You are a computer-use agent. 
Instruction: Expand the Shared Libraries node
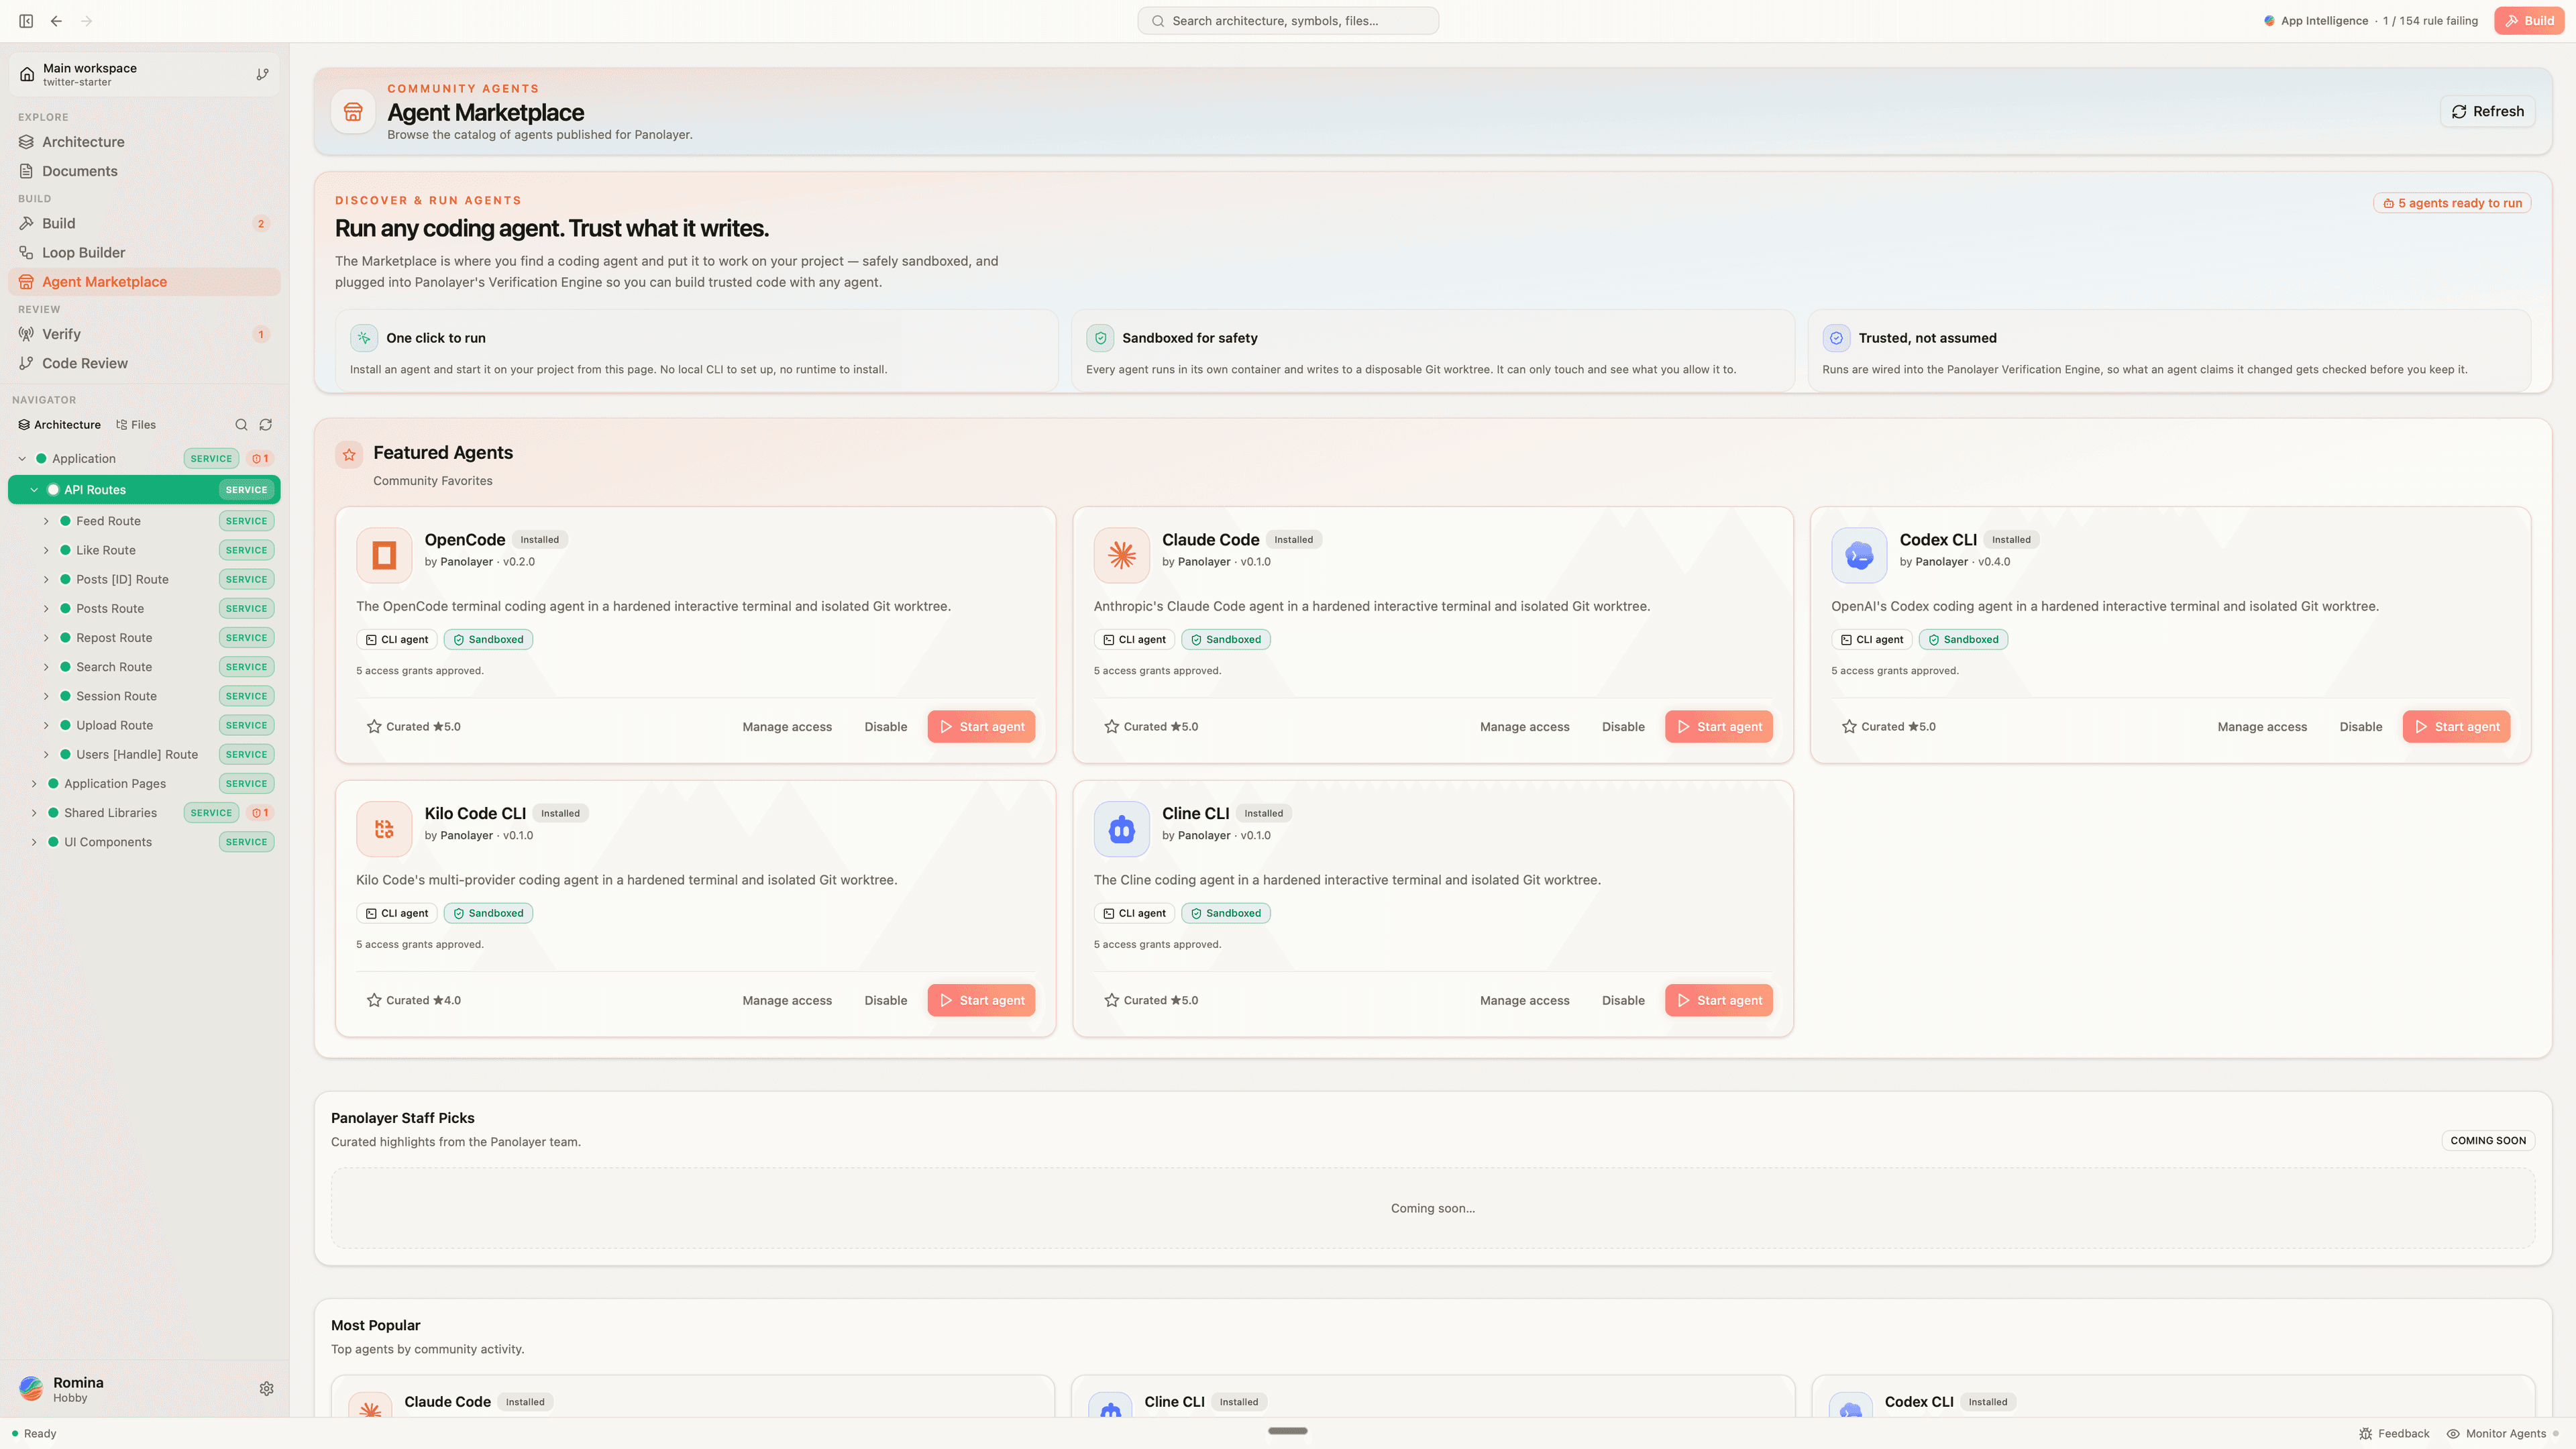34,813
